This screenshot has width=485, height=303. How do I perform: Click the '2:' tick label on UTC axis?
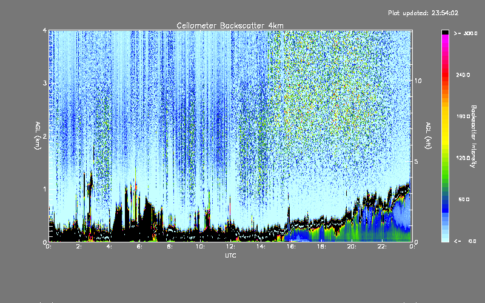79,247
